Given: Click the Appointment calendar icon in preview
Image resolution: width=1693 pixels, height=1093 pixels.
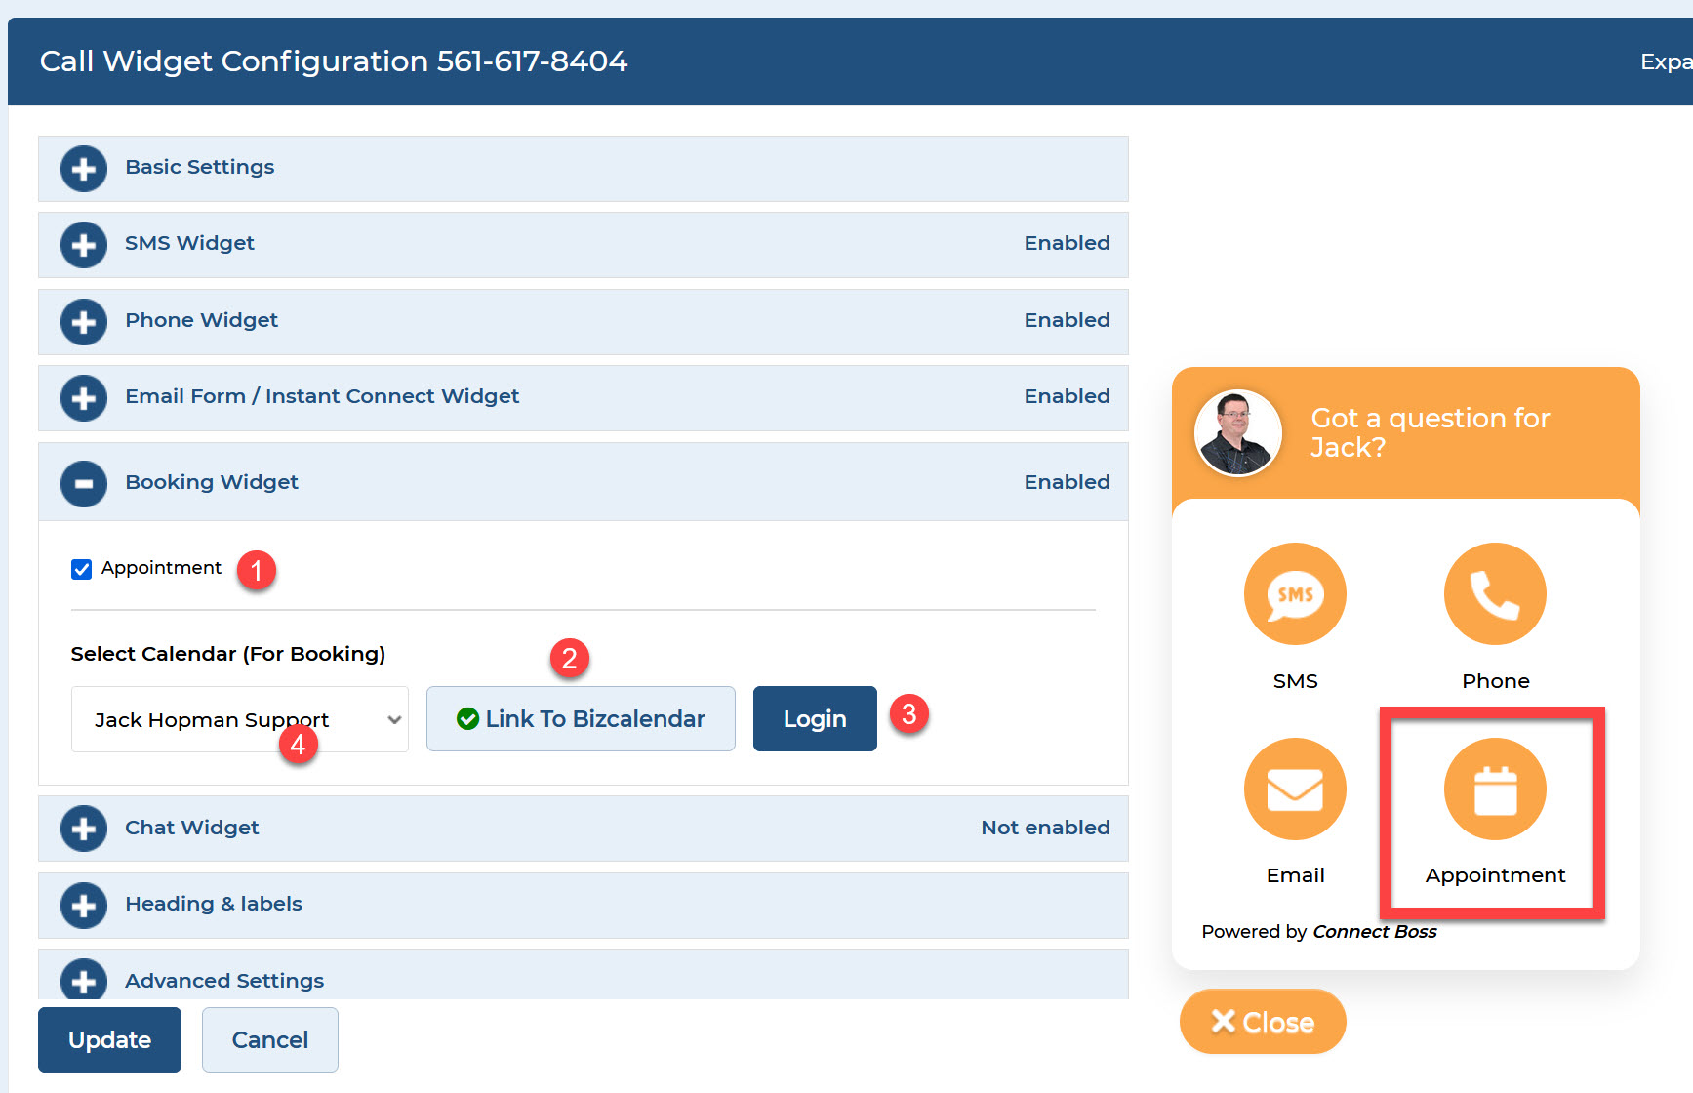Looking at the screenshot, I should (x=1494, y=789).
